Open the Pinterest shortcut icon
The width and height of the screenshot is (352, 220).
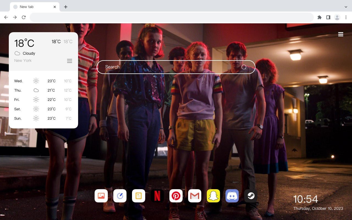click(x=176, y=196)
